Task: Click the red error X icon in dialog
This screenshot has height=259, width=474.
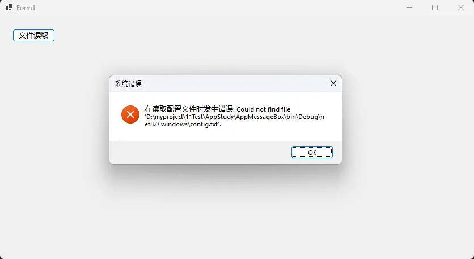Action: pos(130,114)
